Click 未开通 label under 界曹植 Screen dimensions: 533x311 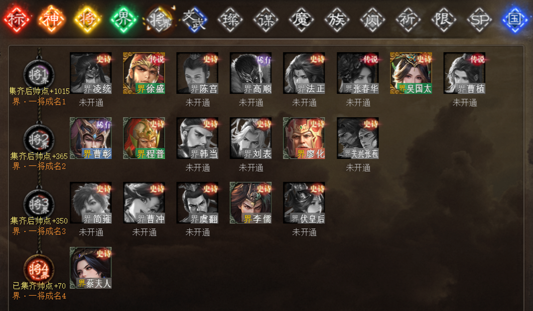465,103
